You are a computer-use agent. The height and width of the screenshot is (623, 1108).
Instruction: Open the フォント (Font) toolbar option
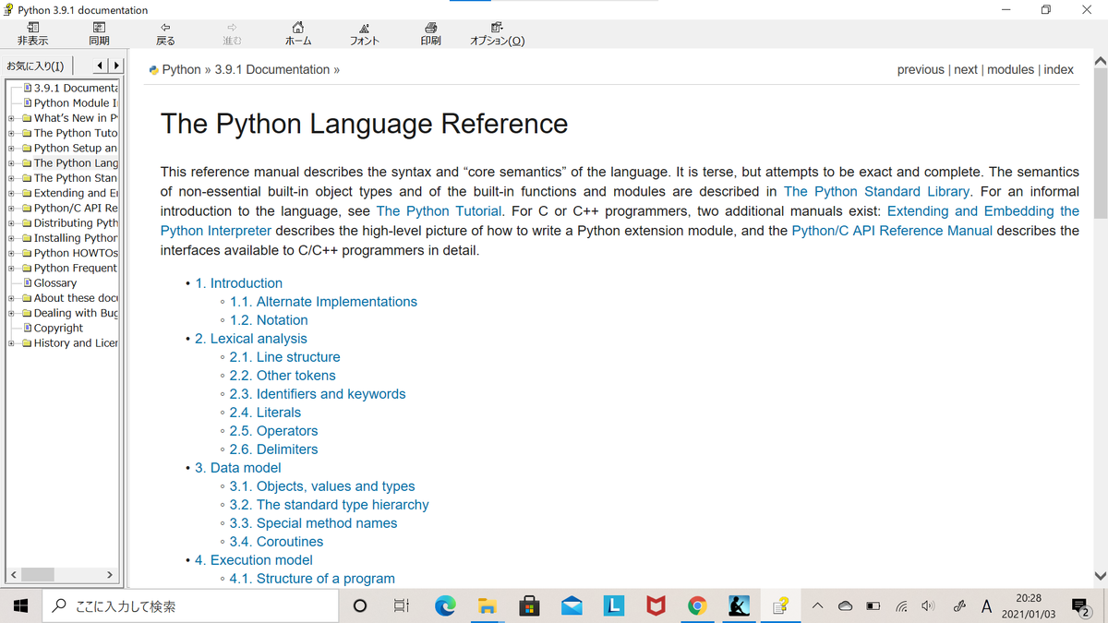(365, 34)
